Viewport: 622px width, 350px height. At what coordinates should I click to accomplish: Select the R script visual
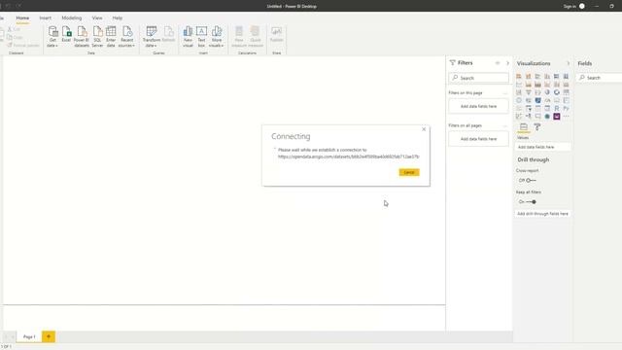pyautogui.click(x=557, y=108)
